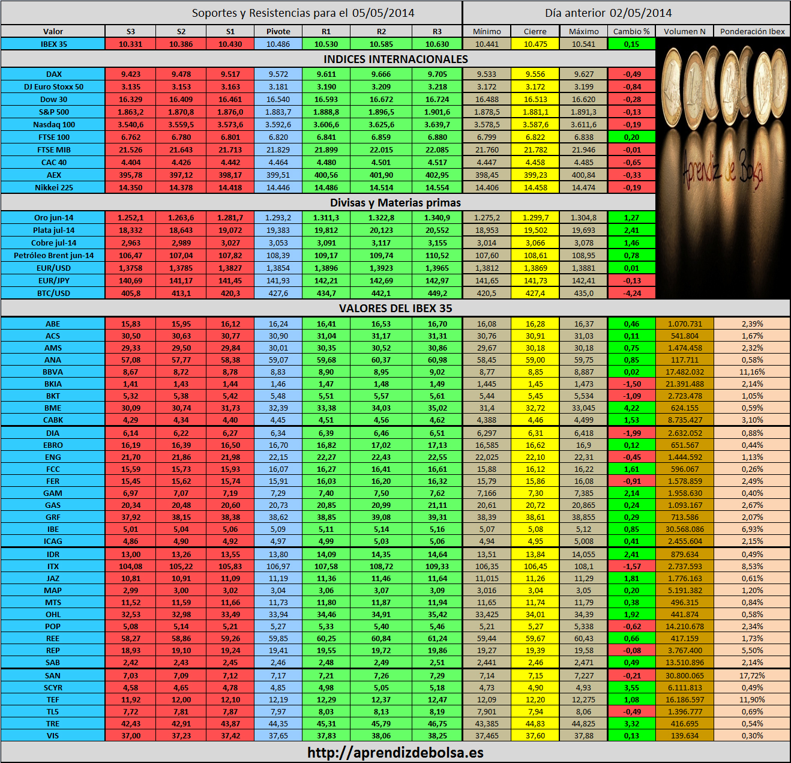The width and height of the screenshot is (791, 763).
Task: Select the REP ticker cell
Action: click(53, 650)
